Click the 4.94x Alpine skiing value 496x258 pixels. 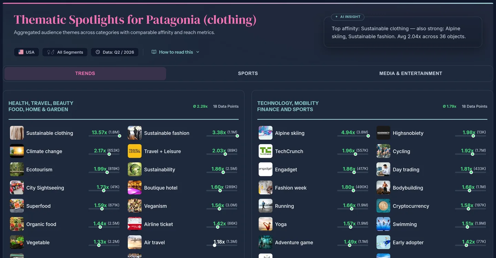(x=348, y=132)
